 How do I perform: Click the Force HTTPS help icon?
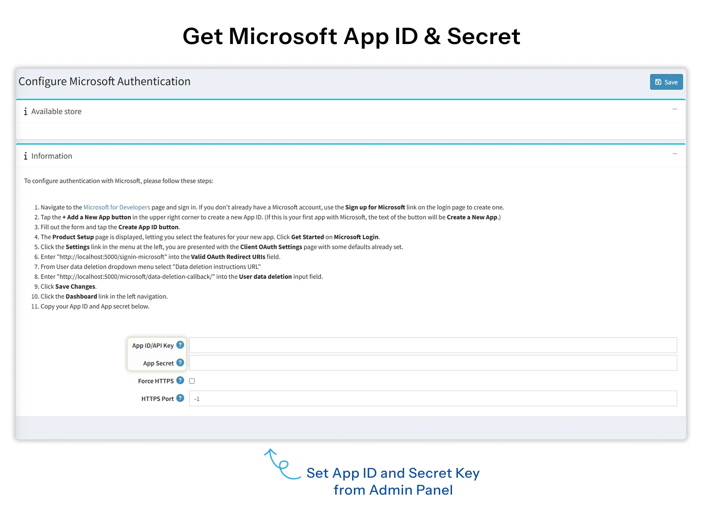pos(180,380)
